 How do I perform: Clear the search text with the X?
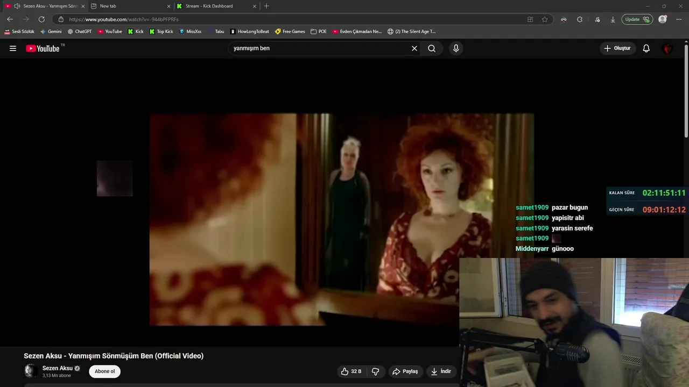click(x=414, y=48)
